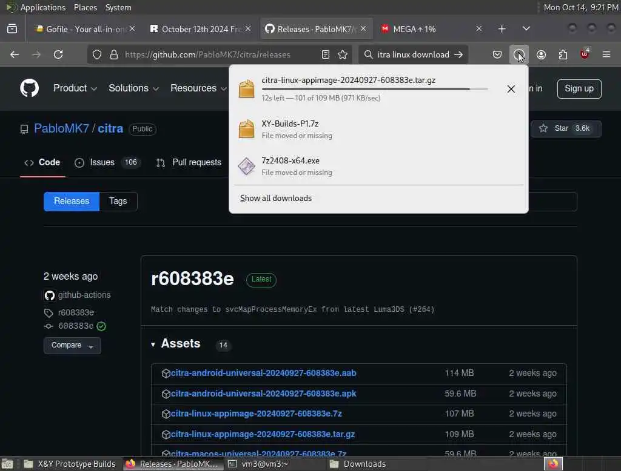Click the github-actions avatar
This screenshot has height=471, width=621.
50,295
